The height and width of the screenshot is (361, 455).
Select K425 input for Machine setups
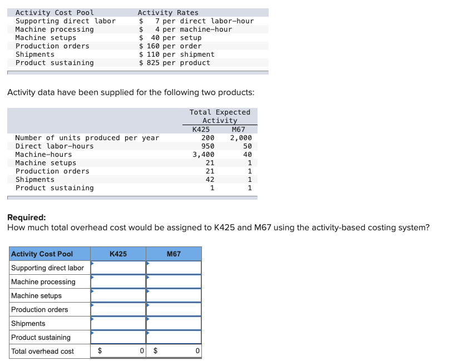[118, 295]
